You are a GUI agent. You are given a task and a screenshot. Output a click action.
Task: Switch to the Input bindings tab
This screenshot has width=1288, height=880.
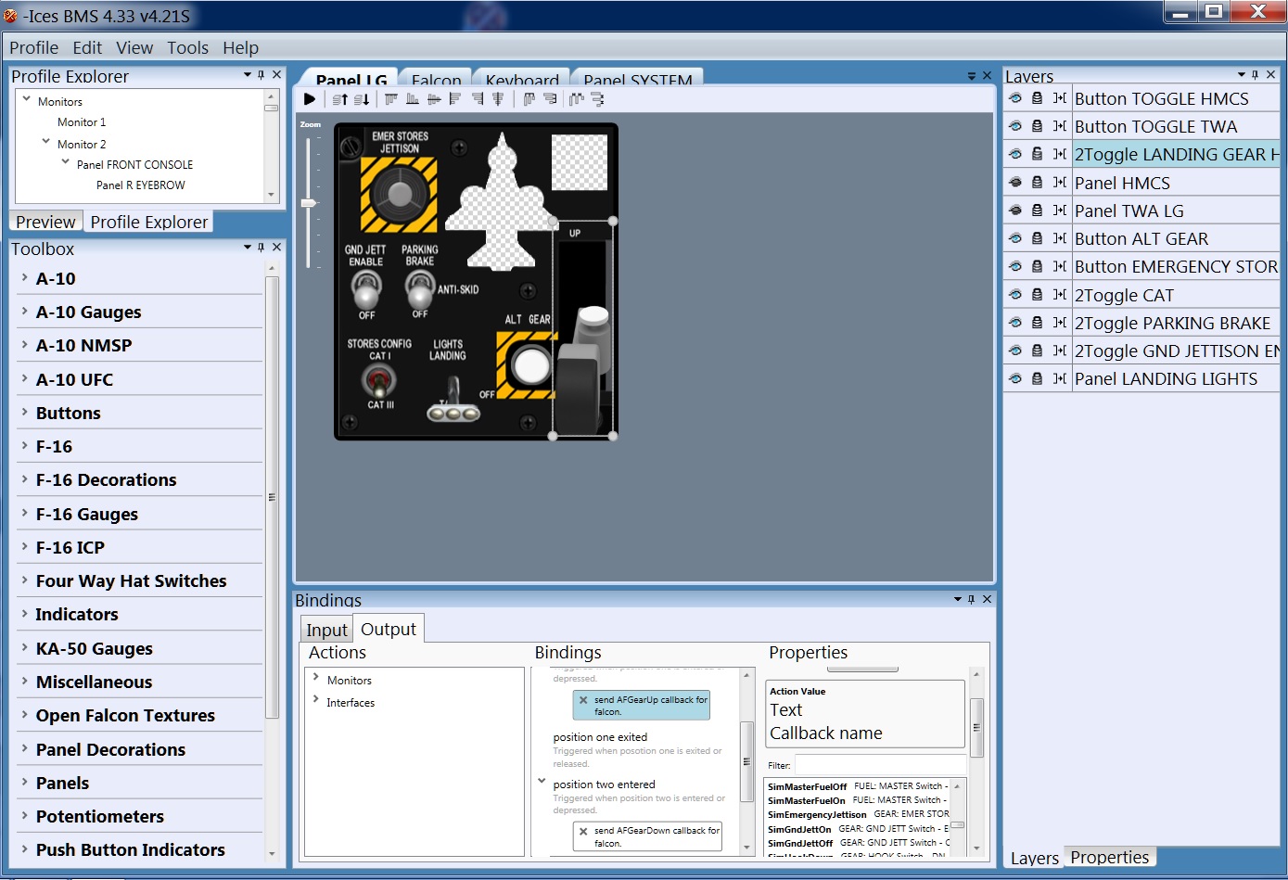click(x=326, y=630)
